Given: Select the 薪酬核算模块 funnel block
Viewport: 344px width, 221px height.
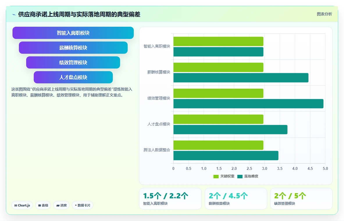Looking at the screenshot, I should coord(73,48).
